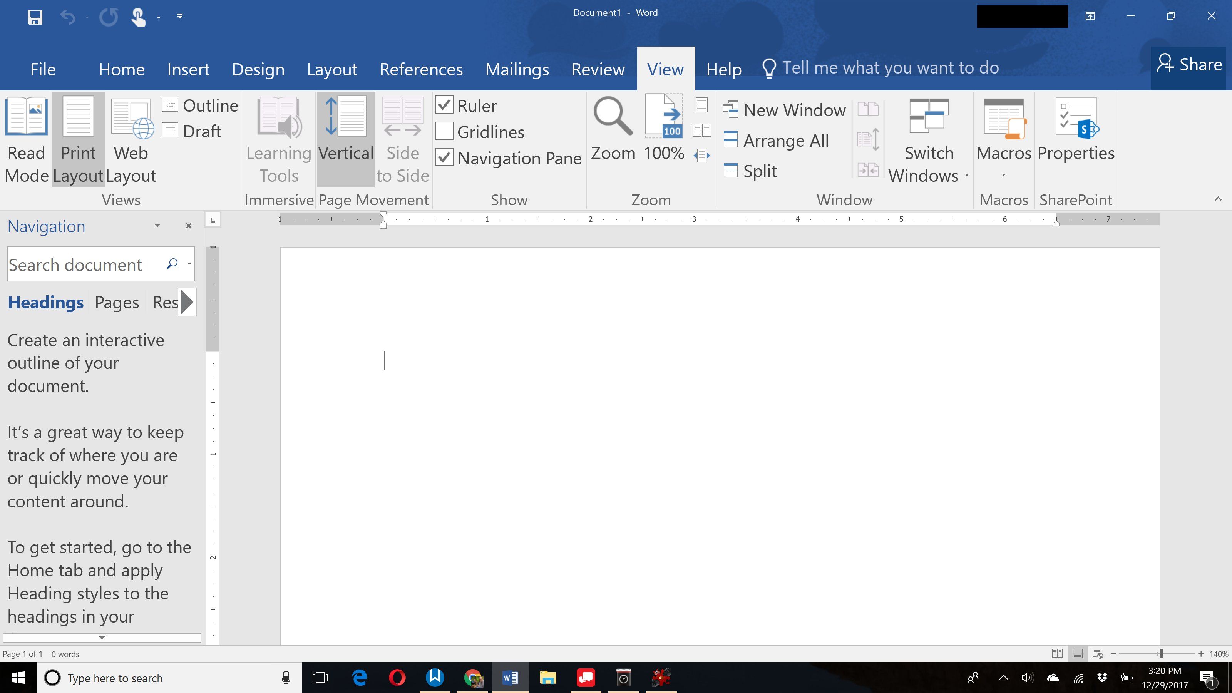This screenshot has width=1232, height=693.
Task: Uncheck the Navigation Pane checkbox
Action: coord(444,157)
